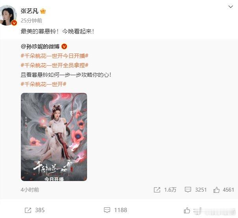Toggle the bottom thumbs-up like button
Image resolution: width=238 pixels, height=218 pixels.
[x=187, y=210]
